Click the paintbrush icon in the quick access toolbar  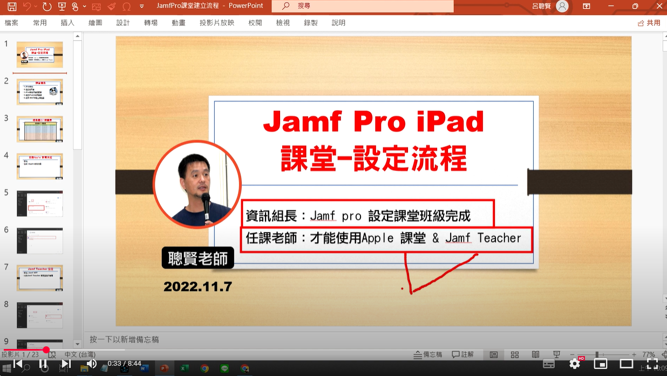pos(112,6)
